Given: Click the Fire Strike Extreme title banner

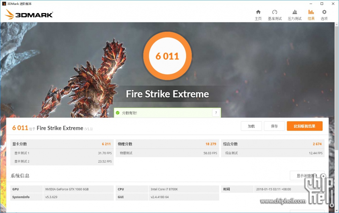Looking at the screenshot, I should (167, 94).
